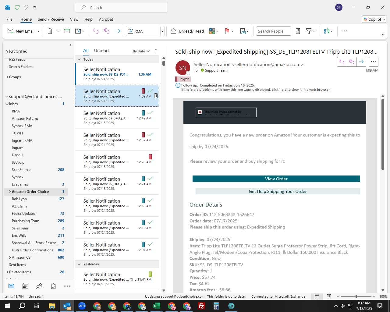Screen dimensions: 390x312
Task: Click the Search People field
Action: coord(274,31)
